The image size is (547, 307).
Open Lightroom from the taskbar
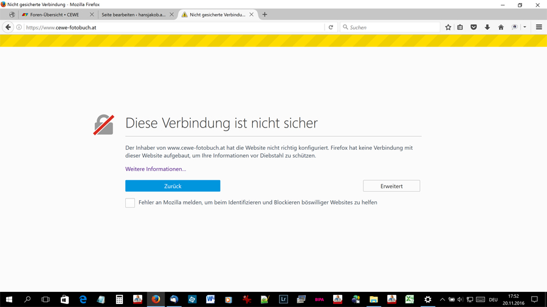[283, 299]
